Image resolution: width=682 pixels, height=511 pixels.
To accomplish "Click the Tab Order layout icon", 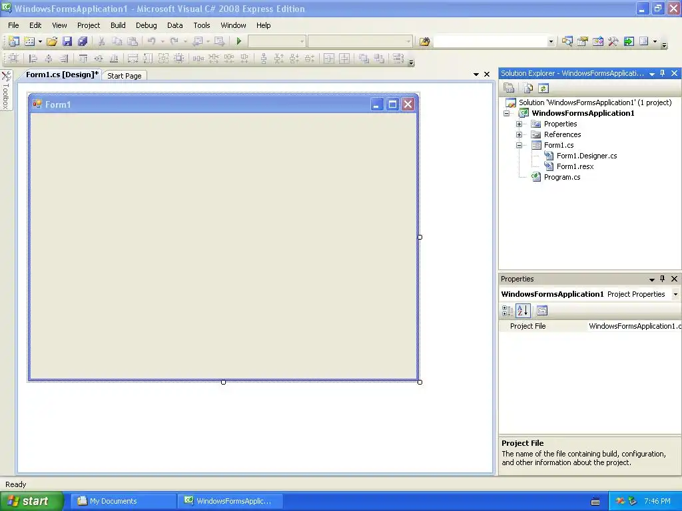I will (x=398, y=59).
